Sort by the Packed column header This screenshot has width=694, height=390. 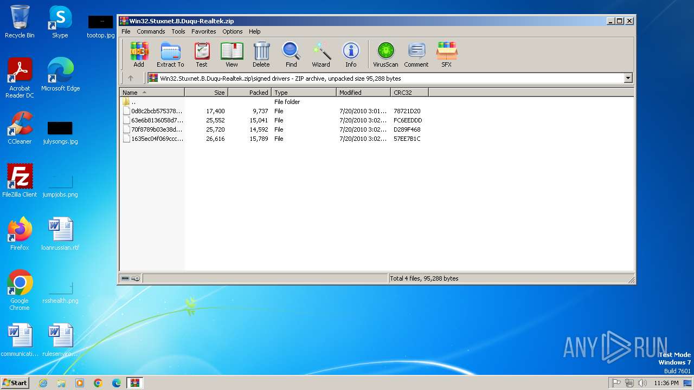point(250,93)
